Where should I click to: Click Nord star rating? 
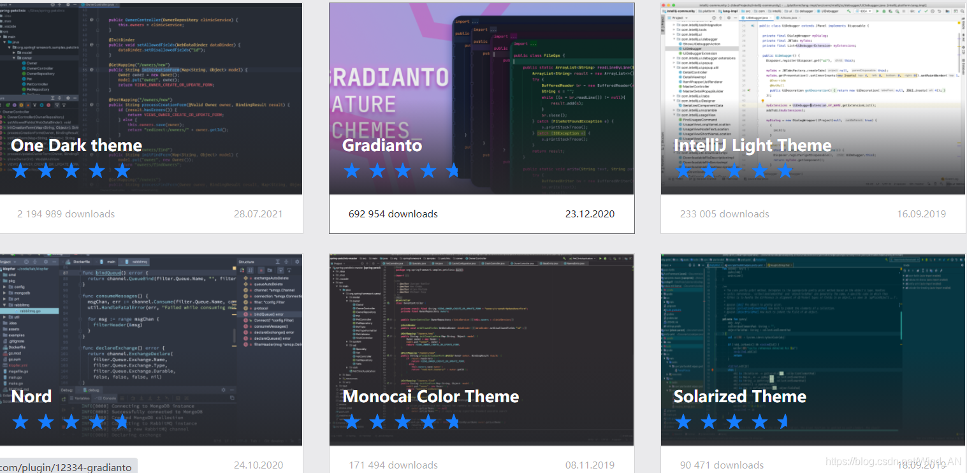70,422
